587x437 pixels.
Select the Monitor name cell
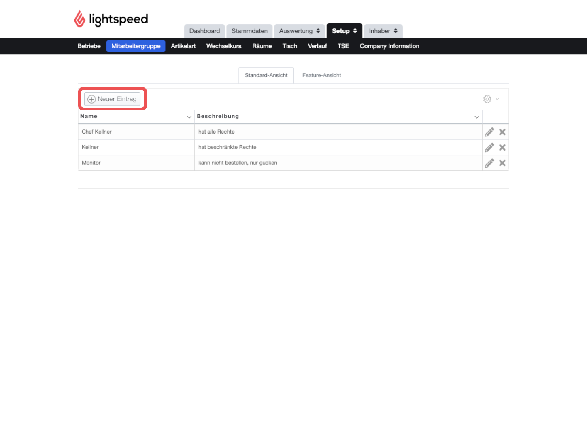[136, 163]
